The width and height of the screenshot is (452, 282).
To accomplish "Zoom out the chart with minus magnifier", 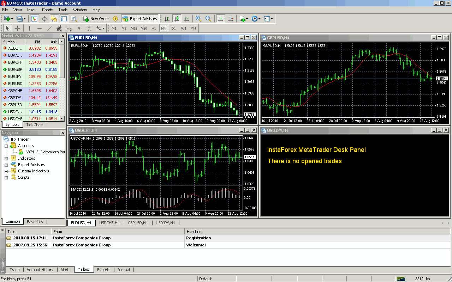I will [208, 19].
